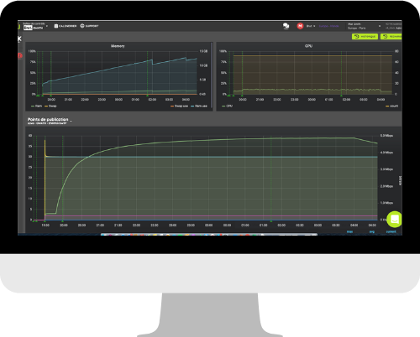Viewport: 420px width, 337px height.
Task: Open the Calendrier calendar icon
Action: tap(56, 26)
